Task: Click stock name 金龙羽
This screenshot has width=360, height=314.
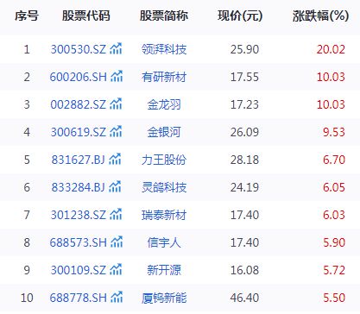Action: [164, 104]
